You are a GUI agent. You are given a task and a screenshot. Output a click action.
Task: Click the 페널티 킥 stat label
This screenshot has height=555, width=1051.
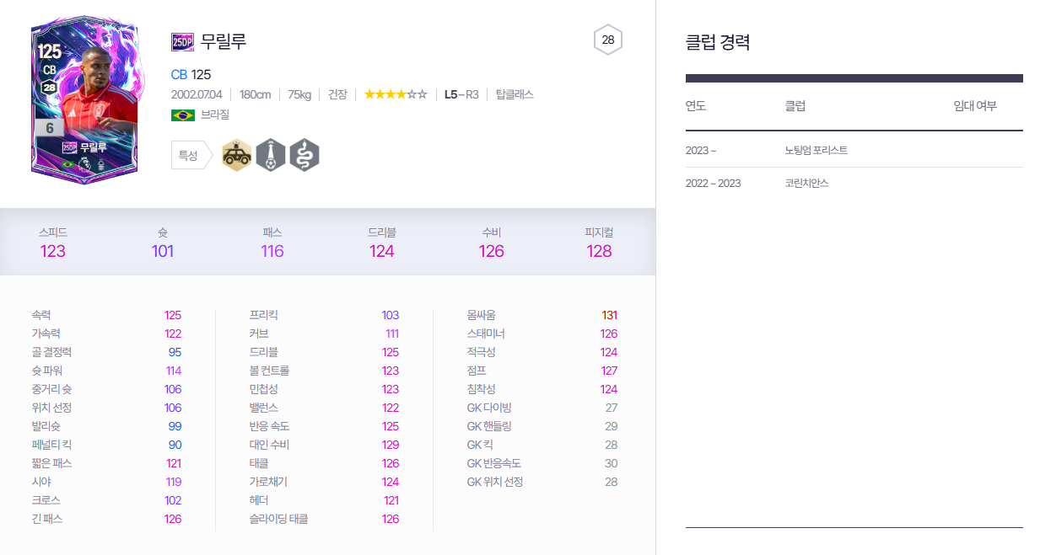[52, 445]
